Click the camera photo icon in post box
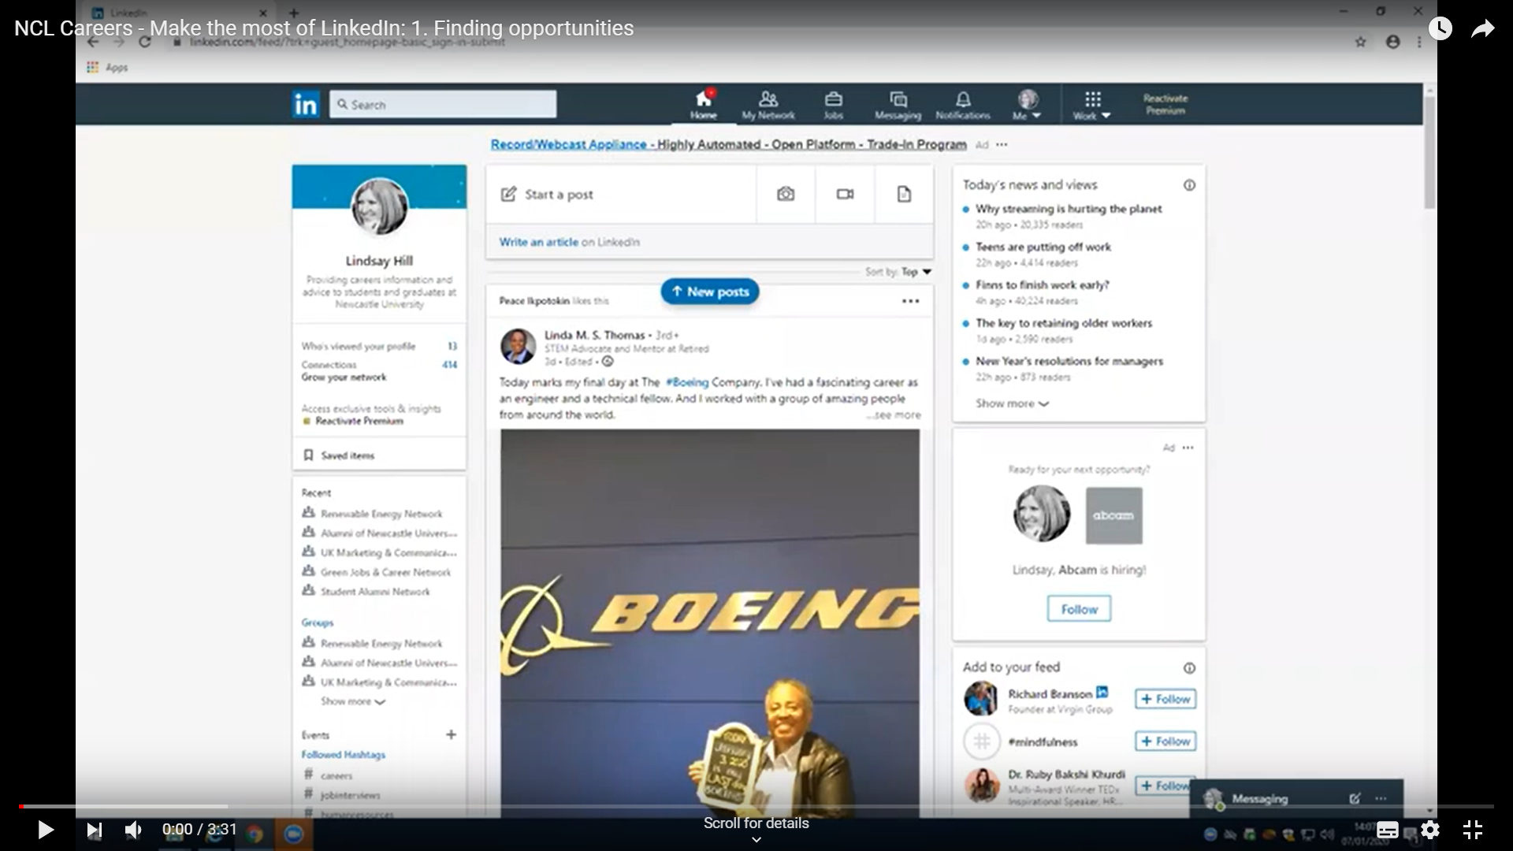1513x851 pixels. pos(785,194)
